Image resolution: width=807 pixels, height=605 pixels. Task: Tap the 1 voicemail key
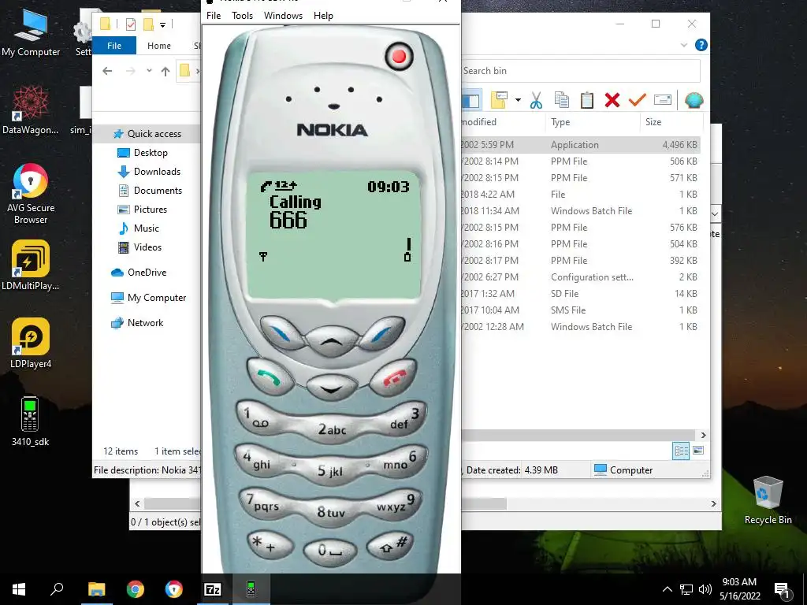[x=258, y=418]
